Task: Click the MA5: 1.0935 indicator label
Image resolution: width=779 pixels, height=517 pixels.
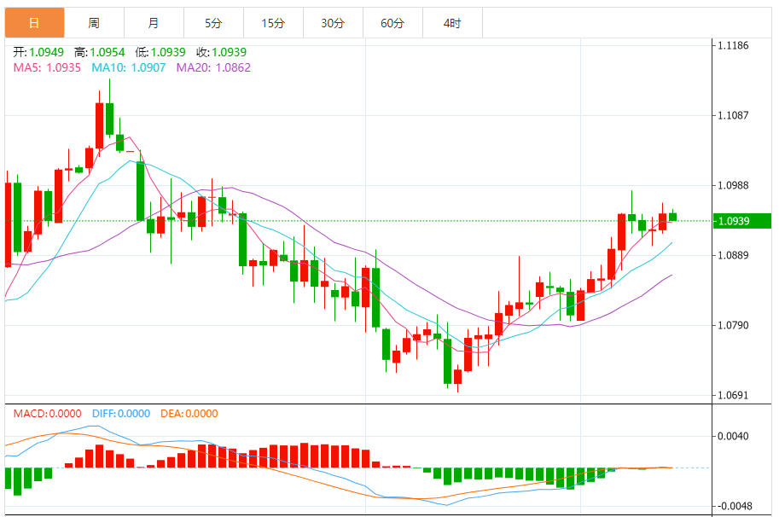Action: [x=47, y=67]
